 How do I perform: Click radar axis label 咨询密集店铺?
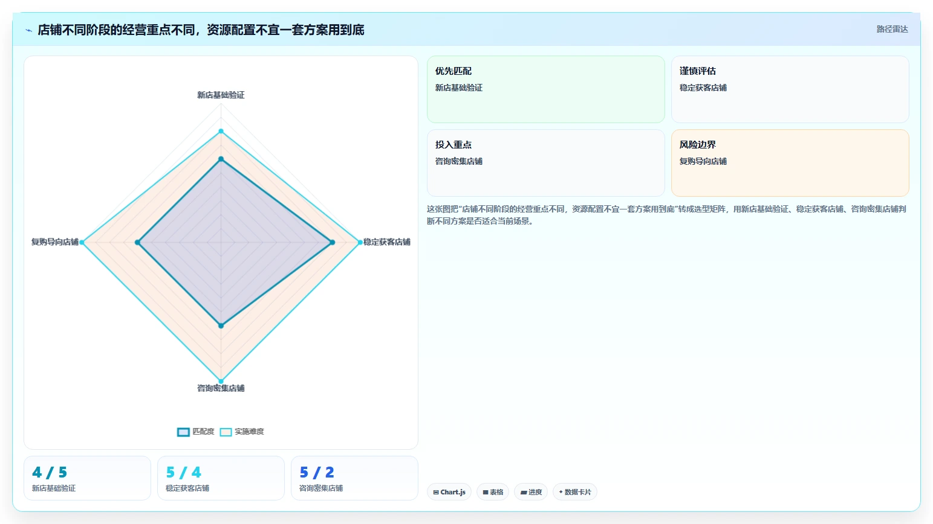pos(221,388)
